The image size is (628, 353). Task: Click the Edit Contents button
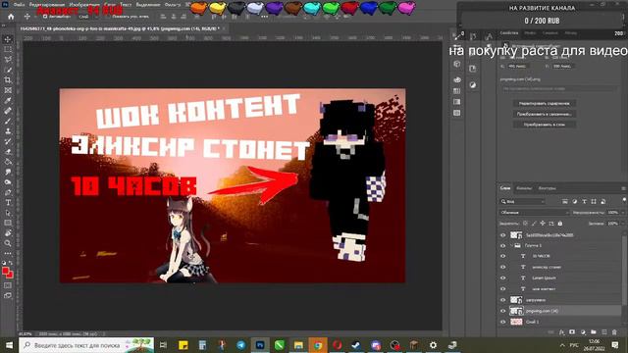tap(545, 103)
